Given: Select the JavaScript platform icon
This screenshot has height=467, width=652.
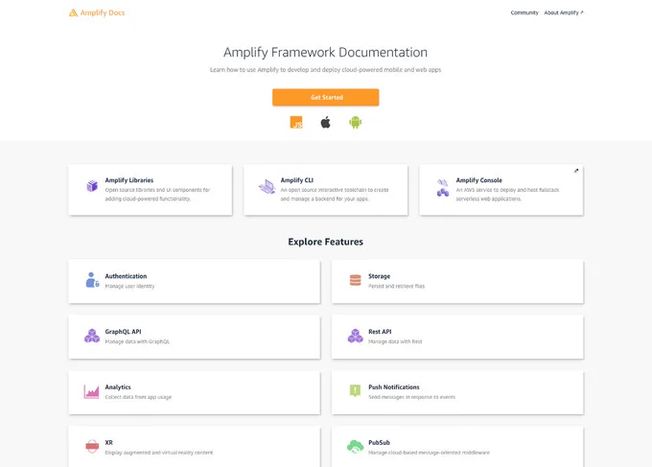Looking at the screenshot, I should pyautogui.click(x=296, y=122).
